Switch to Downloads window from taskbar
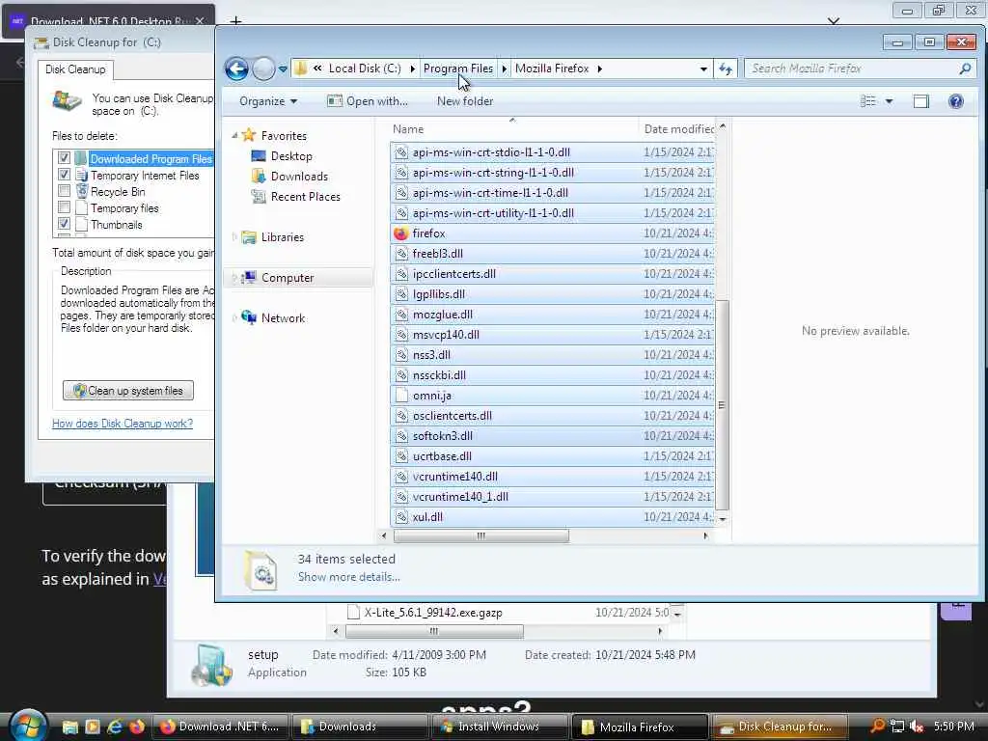The image size is (988, 741). click(359, 727)
